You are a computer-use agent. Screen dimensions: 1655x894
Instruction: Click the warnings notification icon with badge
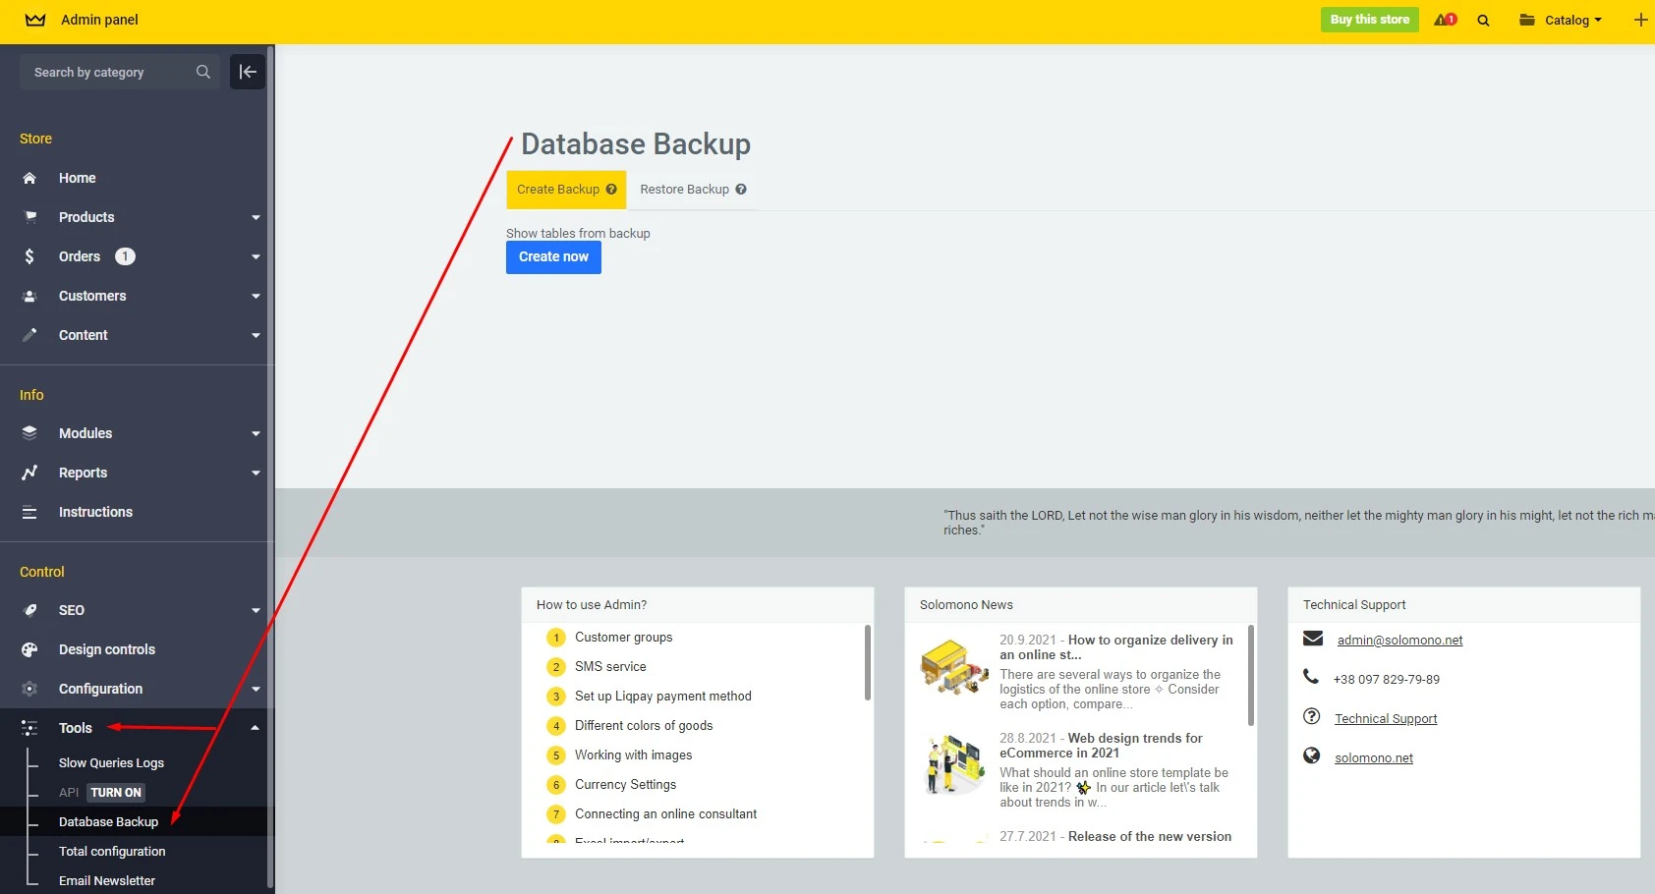coord(1445,20)
